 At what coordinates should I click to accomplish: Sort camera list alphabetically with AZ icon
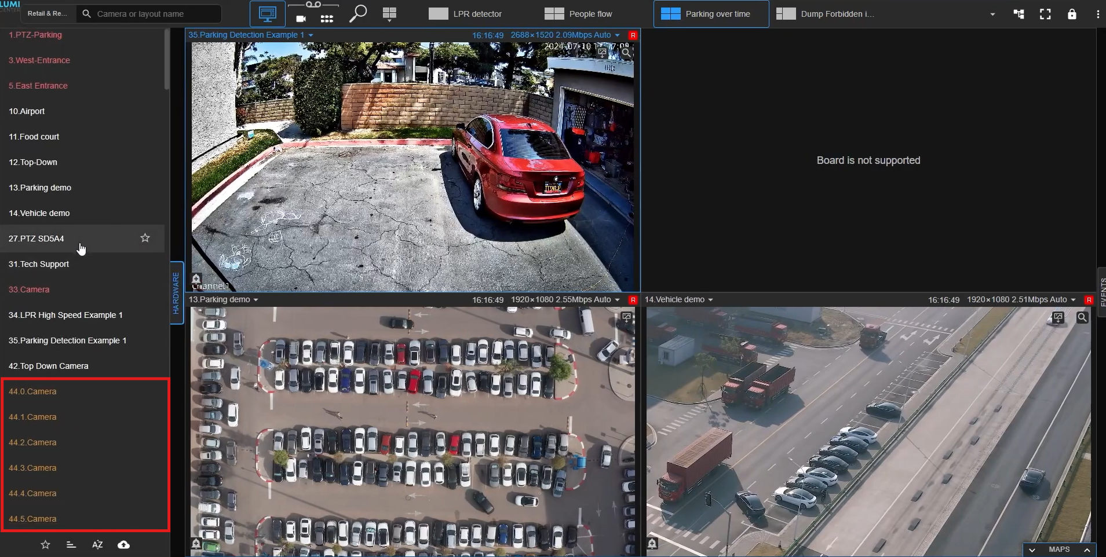[x=97, y=545]
